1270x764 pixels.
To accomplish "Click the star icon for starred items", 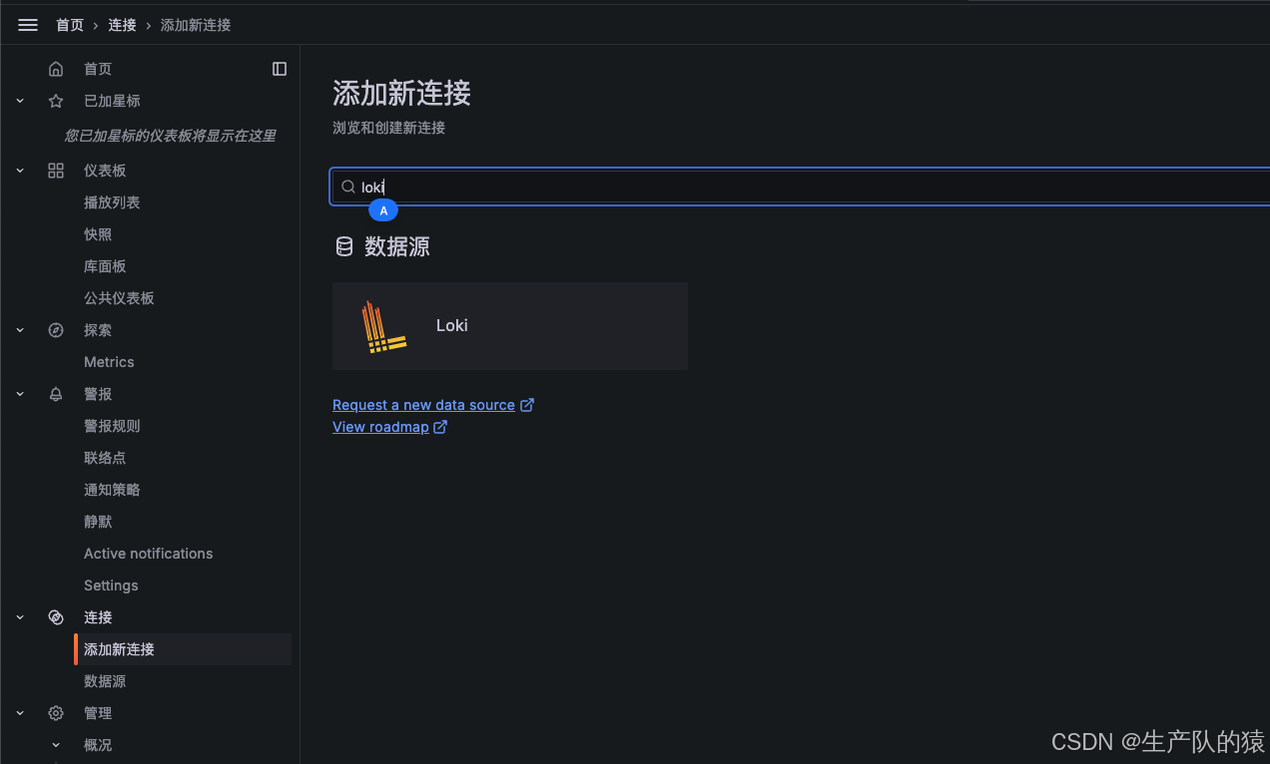I will [x=56, y=101].
